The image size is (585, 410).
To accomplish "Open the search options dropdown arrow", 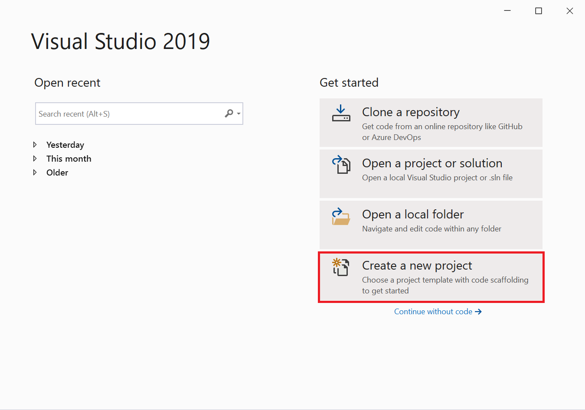I will [x=239, y=114].
